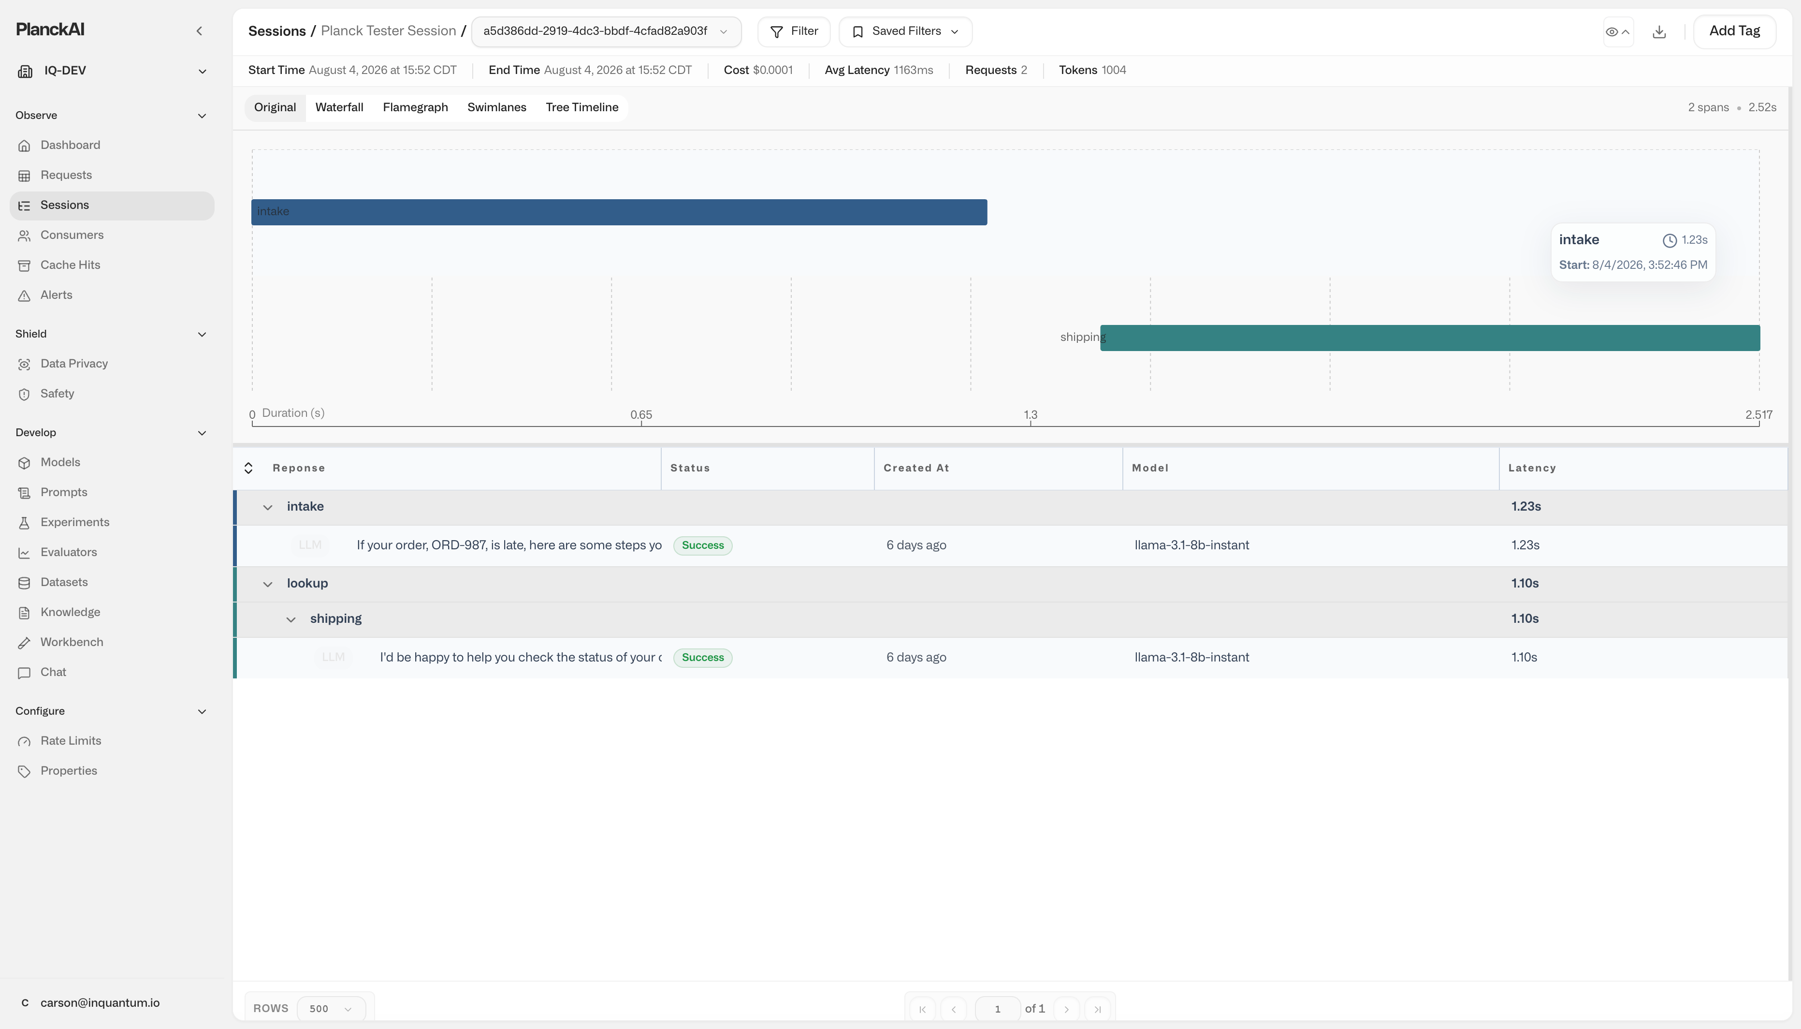Switch to the Flamegraph view tab
Screen dimensions: 1801x1029
[415, 107]
